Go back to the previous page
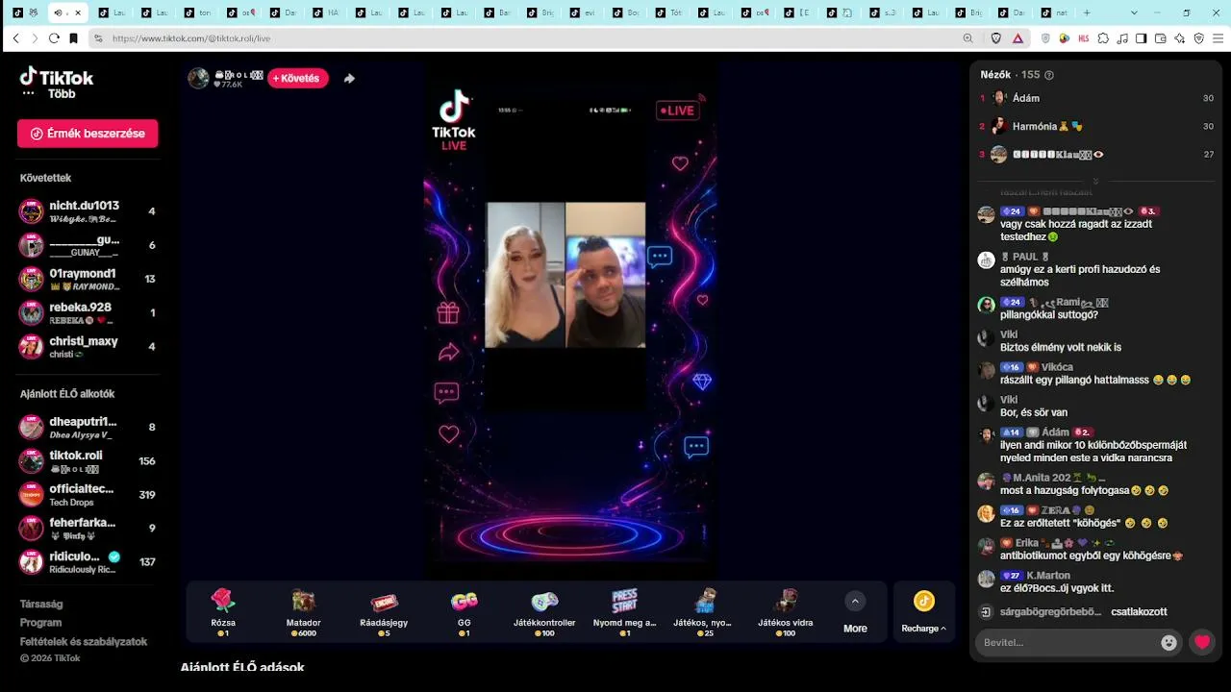 coord(15,38)
